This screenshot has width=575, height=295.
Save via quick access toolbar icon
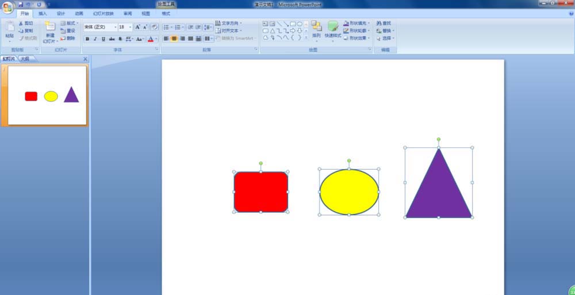tap(20, 5)
